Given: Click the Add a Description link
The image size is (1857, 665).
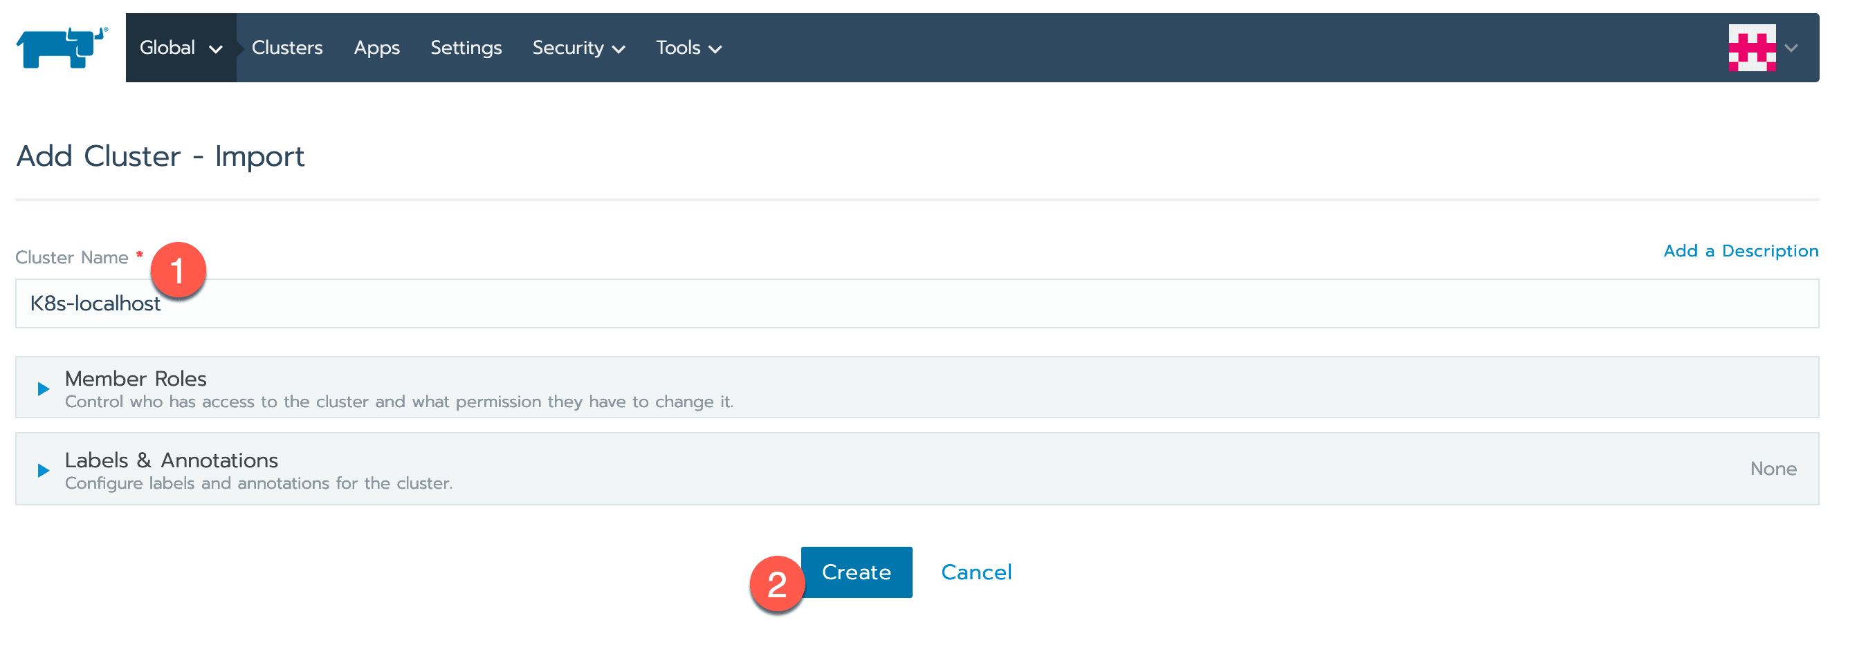Looking at the screenshot, I should click(x=1740, y=251).
